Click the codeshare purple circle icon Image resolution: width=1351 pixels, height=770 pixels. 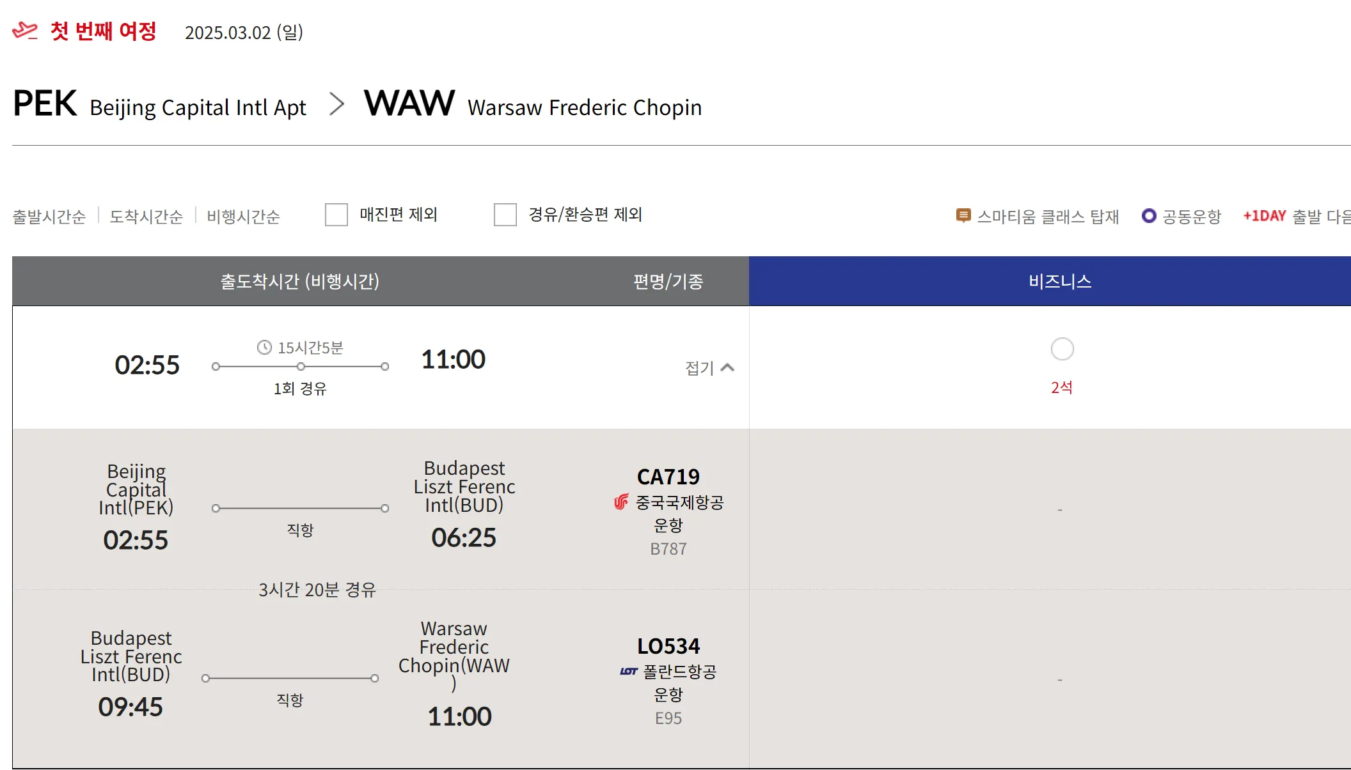[1149, 216]
